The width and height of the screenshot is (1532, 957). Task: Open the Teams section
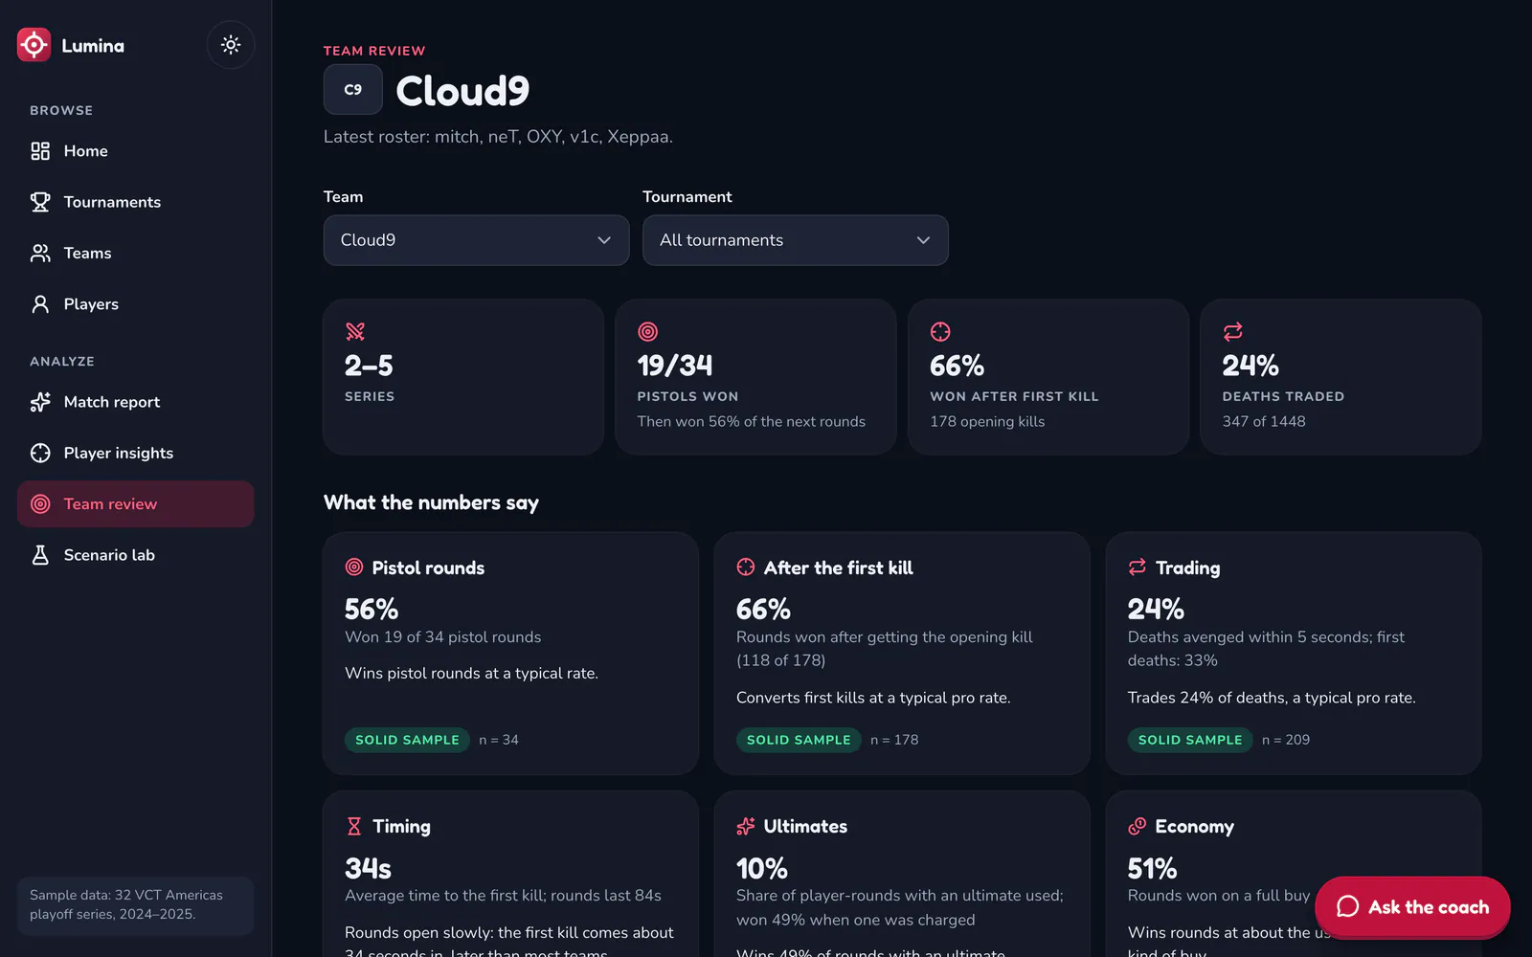[135, 253]
